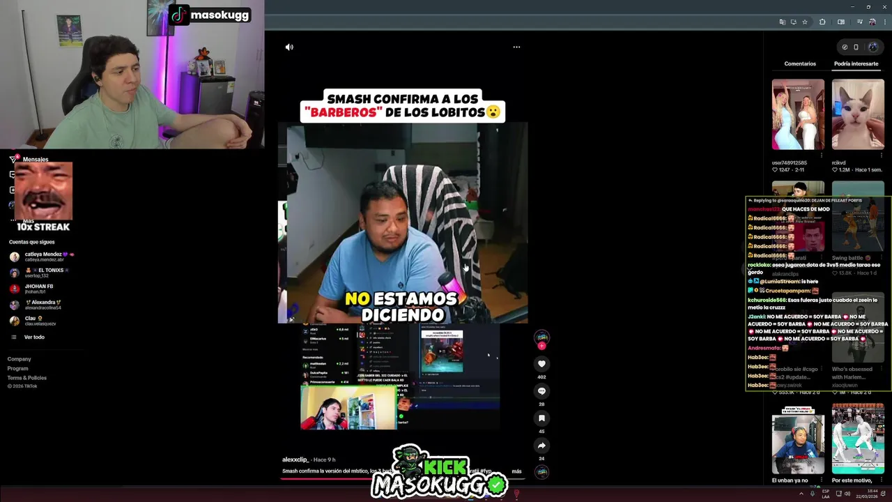The image size is (892, 502).
Task: Open El unban ya no thumbnail
Action: click(798, 439)
